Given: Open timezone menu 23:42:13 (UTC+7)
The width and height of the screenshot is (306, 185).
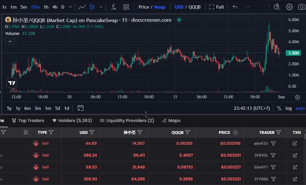Looking at the screenshot, I should (x=252, y=108).
